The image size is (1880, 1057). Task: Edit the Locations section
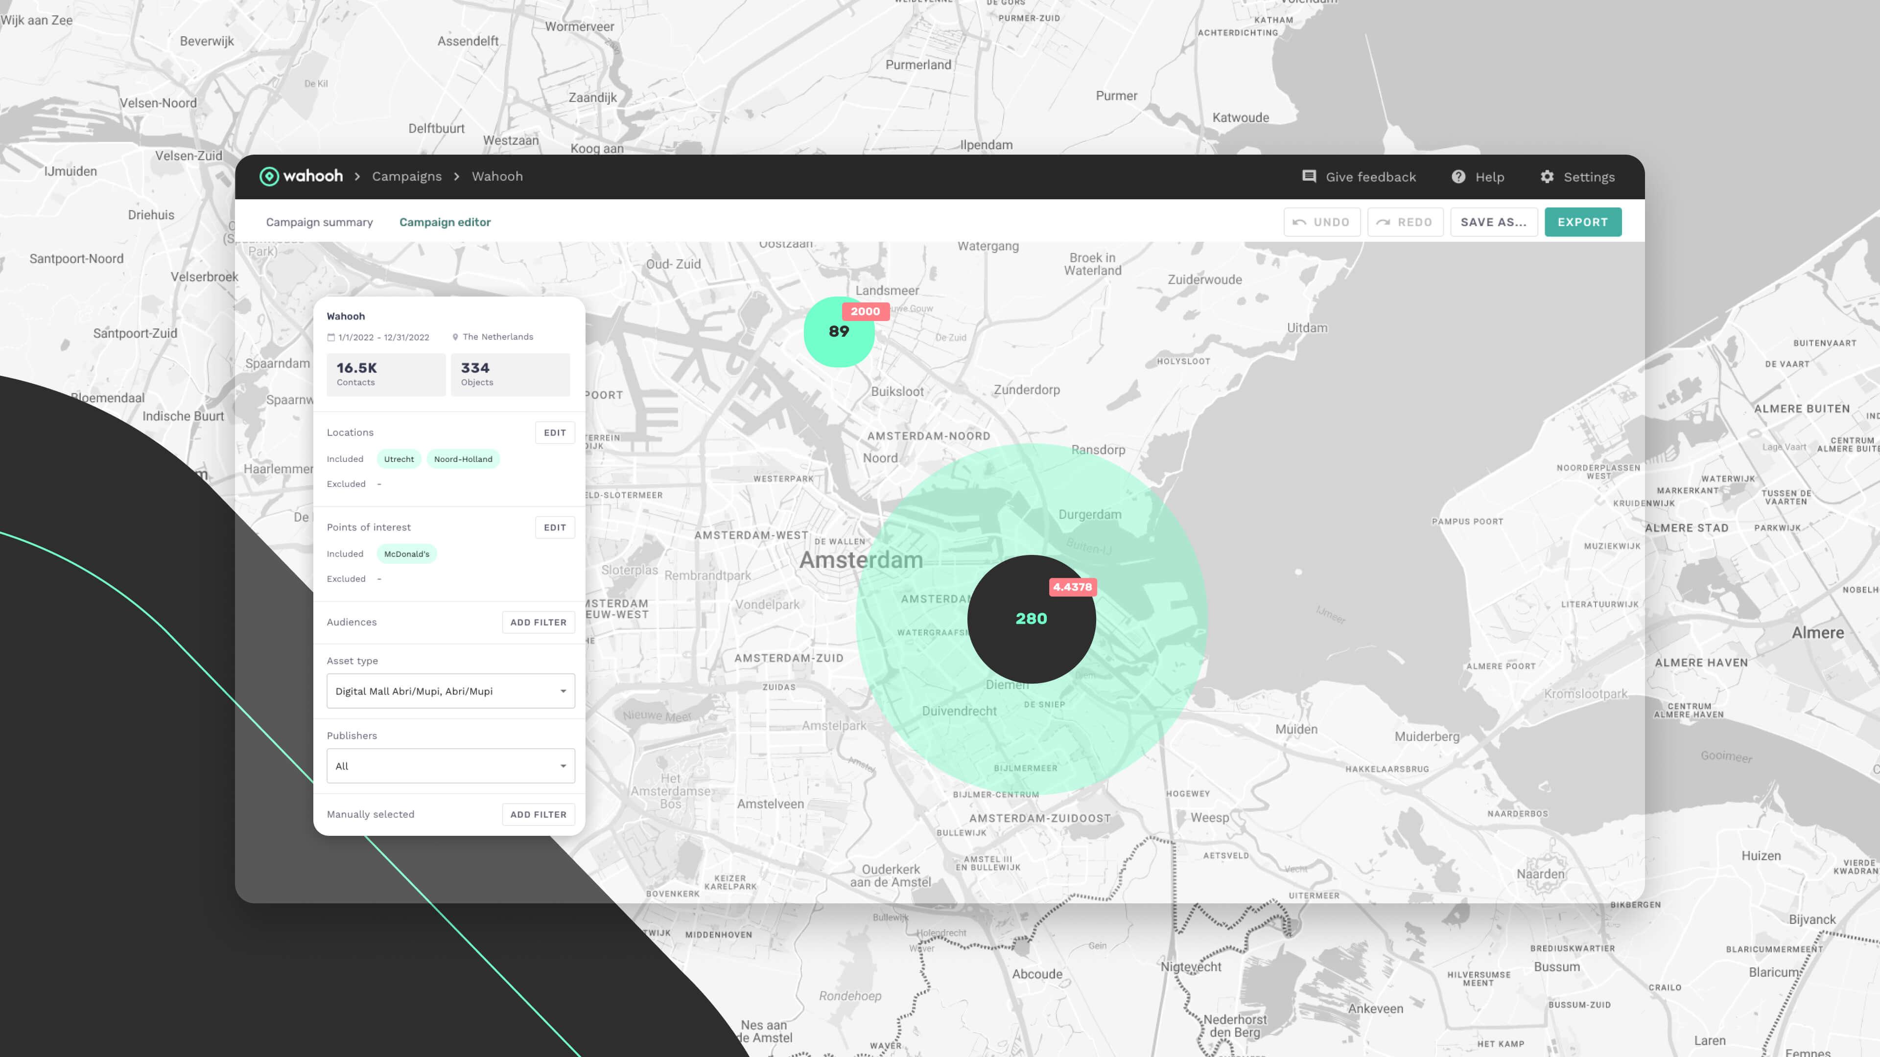(x=555, y=433)
